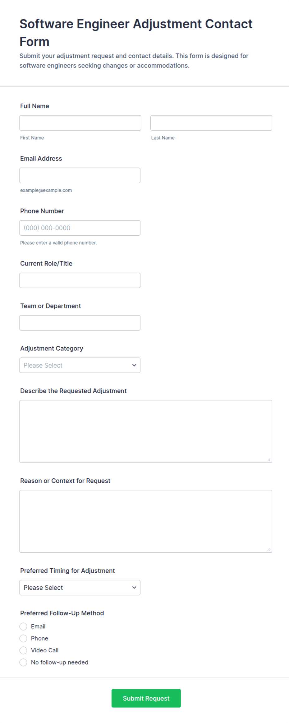
Task: Click the First Name input field
Action: coord(80,123)
